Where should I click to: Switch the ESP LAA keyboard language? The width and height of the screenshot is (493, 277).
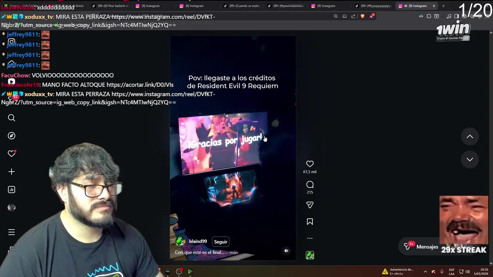[x=451, y=272]
